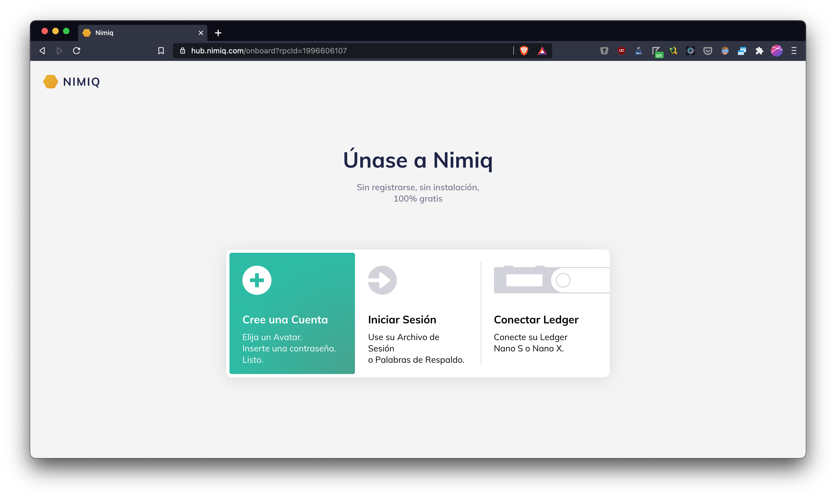Click the '100% gratis' text
836x498 pixels.
pos(418,199)
